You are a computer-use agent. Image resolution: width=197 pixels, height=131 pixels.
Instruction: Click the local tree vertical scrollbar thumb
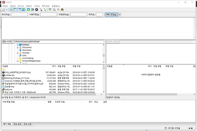tap(104, 55)
